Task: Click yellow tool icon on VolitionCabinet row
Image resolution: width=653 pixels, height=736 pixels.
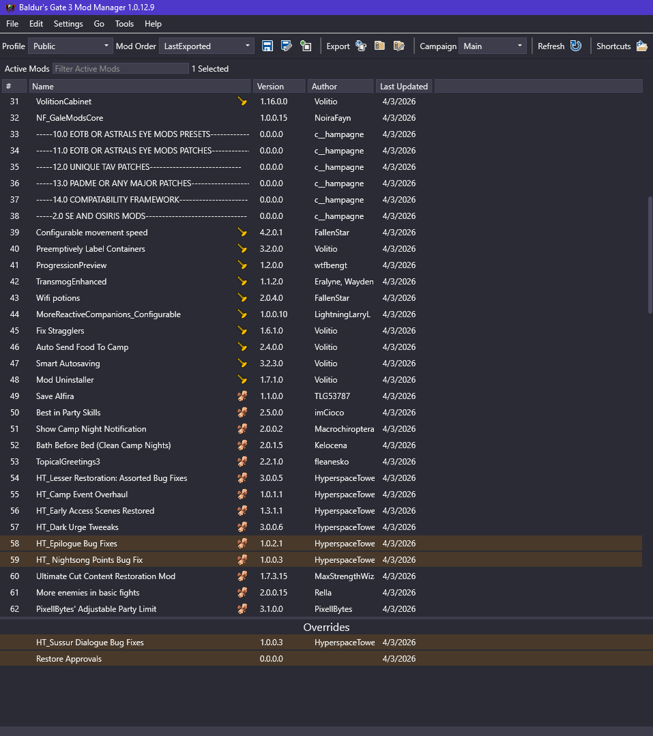Action: tap(242, 102)
